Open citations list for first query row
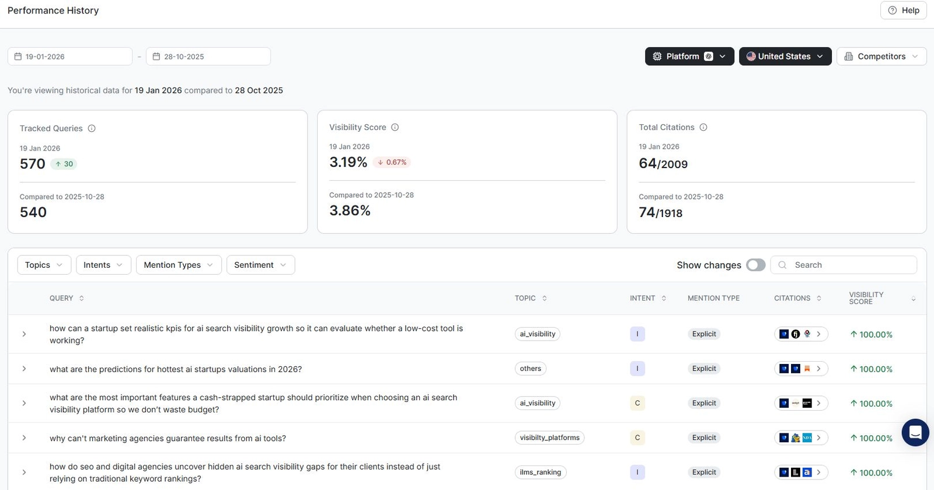The image size is (934, 490). 818,334
